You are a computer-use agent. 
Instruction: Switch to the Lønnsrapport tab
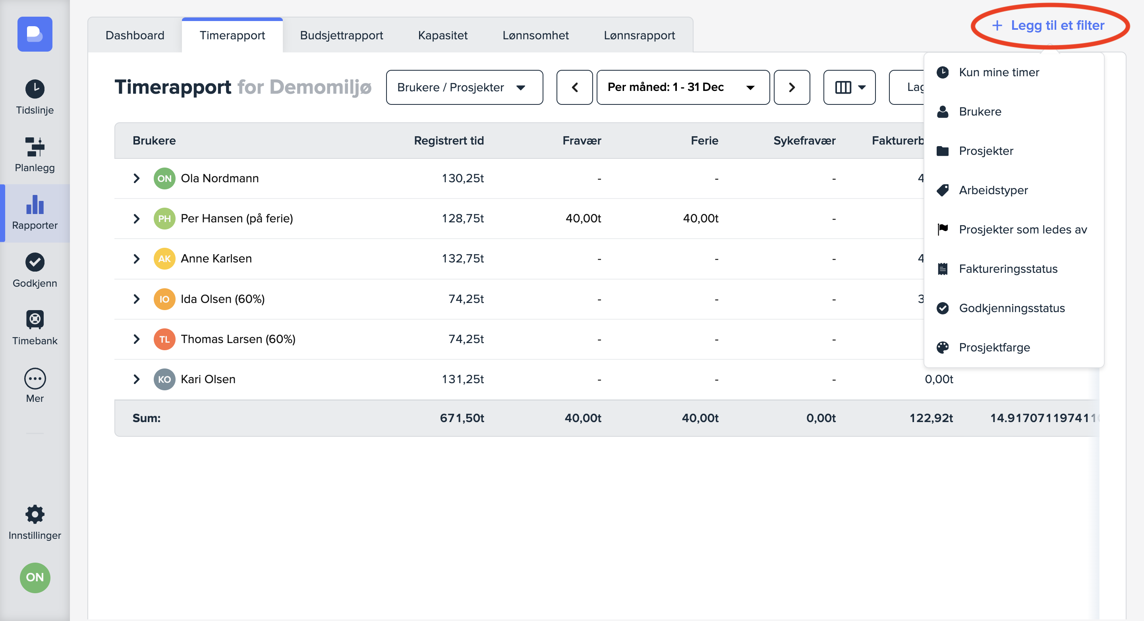(x=639, y=35)
